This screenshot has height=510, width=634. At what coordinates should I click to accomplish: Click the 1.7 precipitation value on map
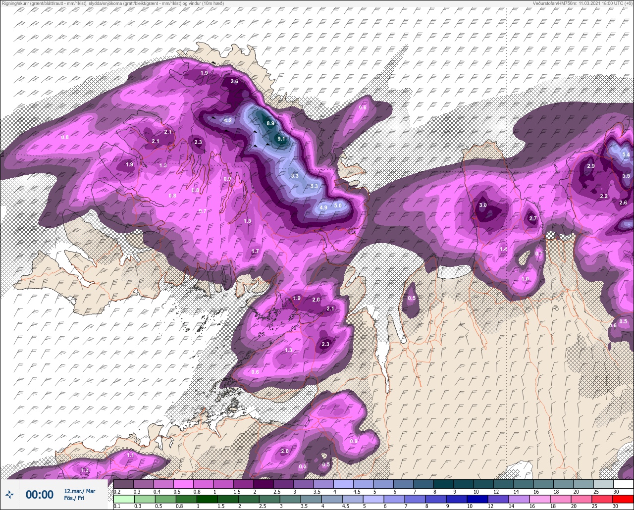tap(255, 252)
